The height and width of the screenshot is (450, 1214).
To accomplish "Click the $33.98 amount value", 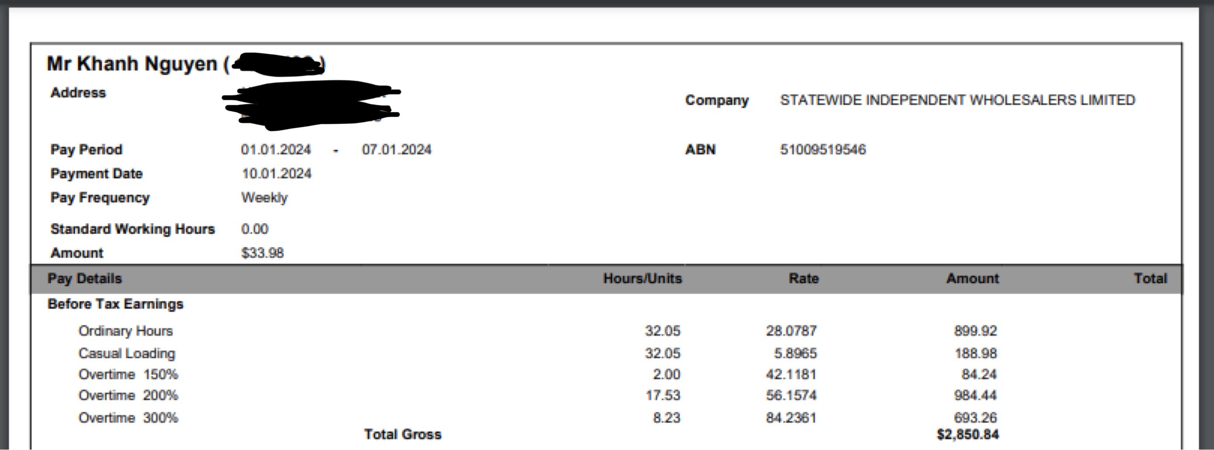I will 262,253.
